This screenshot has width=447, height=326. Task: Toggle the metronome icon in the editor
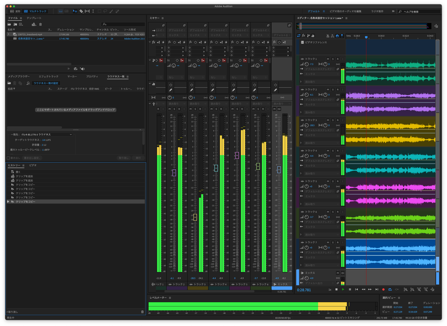(328, 36)
